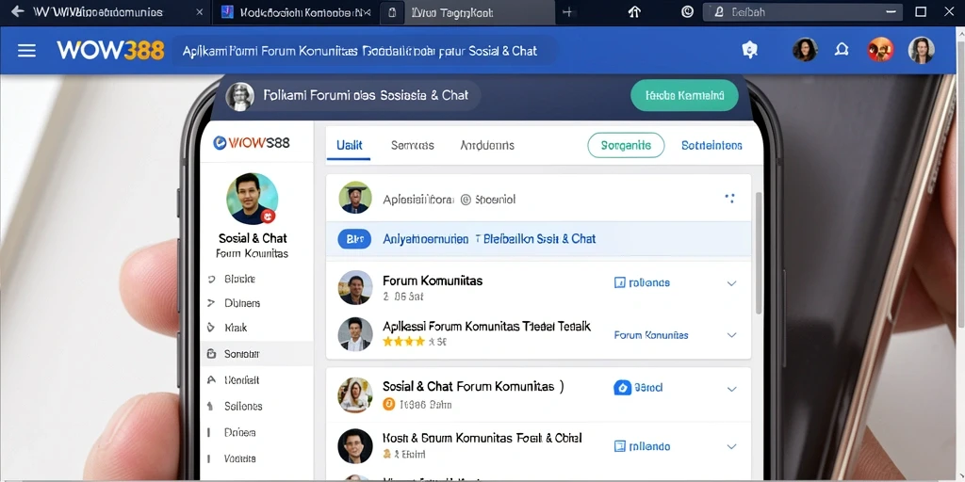Click the WOWS88 logo in phone sidebar
Screen dimensions: 965x482
(x=251, y=143)
